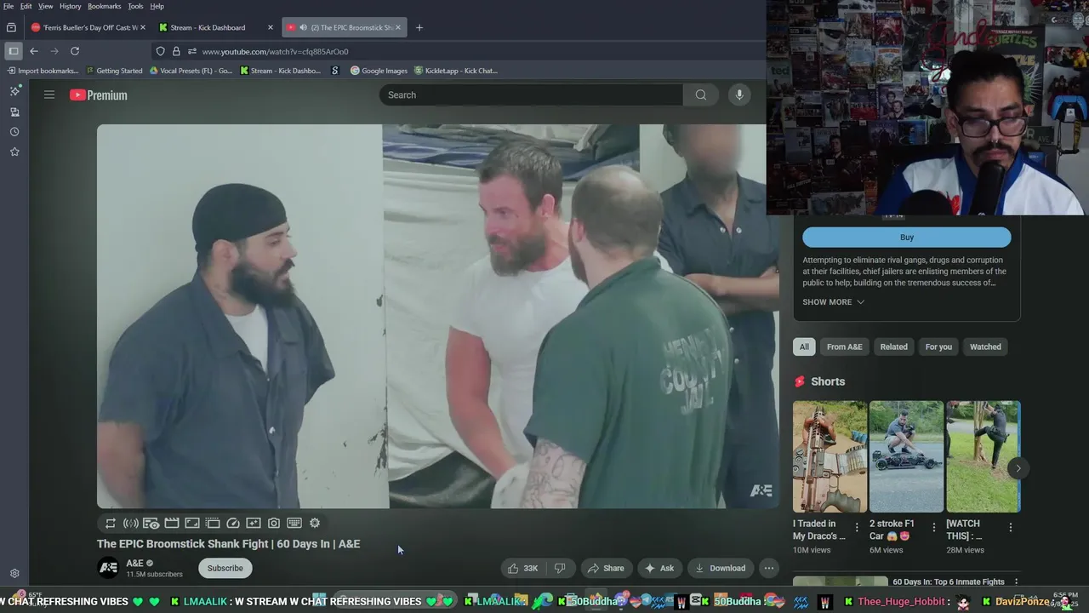Like the video with thumbs up 33K

point(523,568)
